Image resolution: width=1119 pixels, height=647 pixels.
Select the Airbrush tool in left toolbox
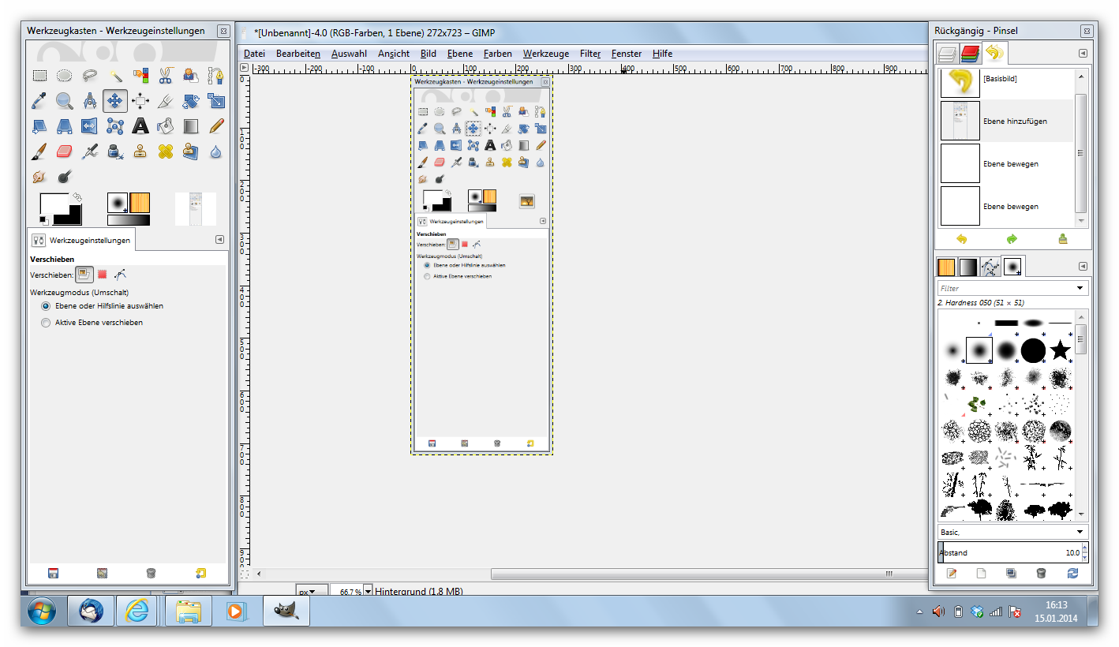pyautogui.click(x=90, y=151)
